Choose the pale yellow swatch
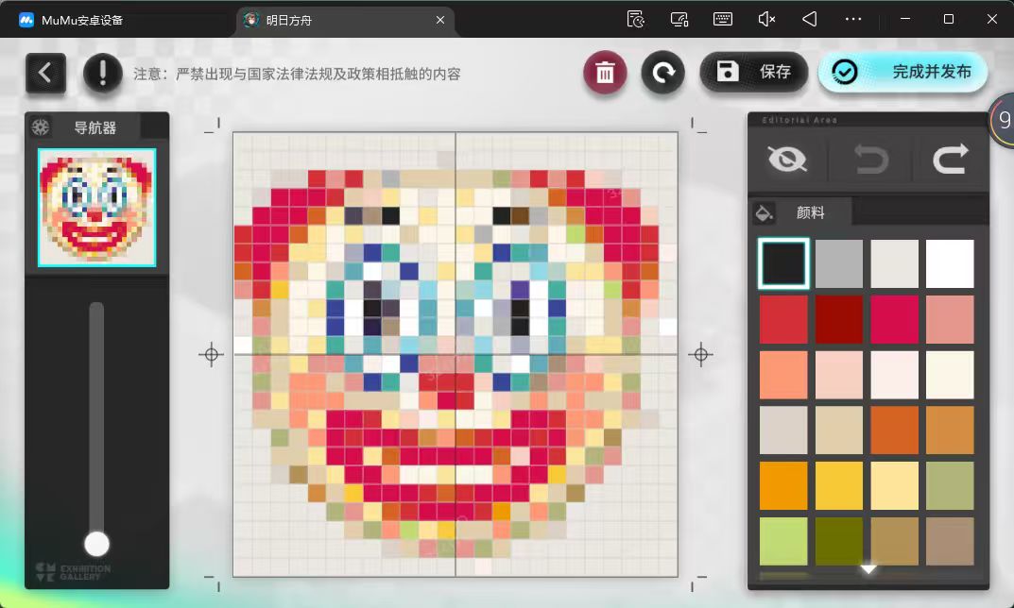The height and width of the screenshot is (608, 1014). (x=894, y=486)
